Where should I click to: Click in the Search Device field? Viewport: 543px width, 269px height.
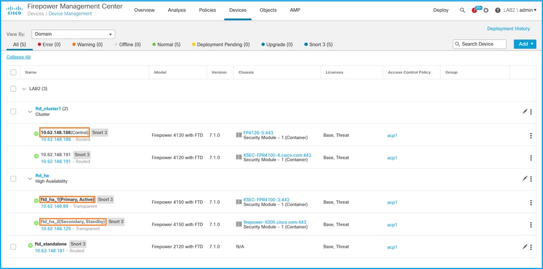point(479,44)
